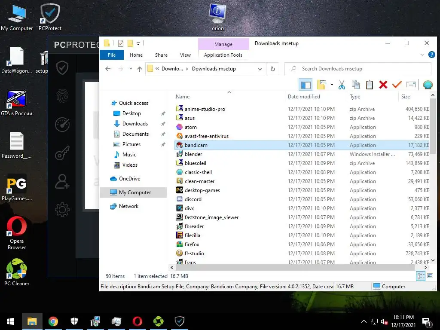
Task: Click the orange checkmark Properties icon
Action: pos(397,85)
